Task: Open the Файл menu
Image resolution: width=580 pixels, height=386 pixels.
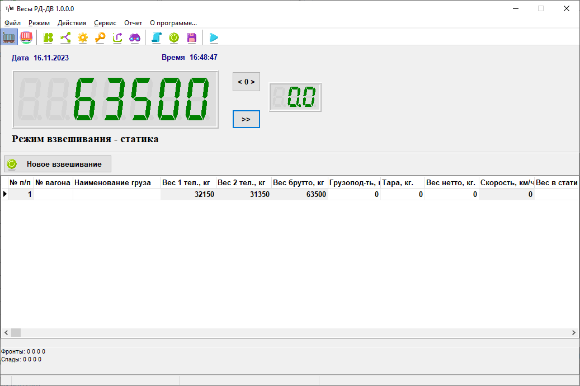Action: (x=12, y=23)
